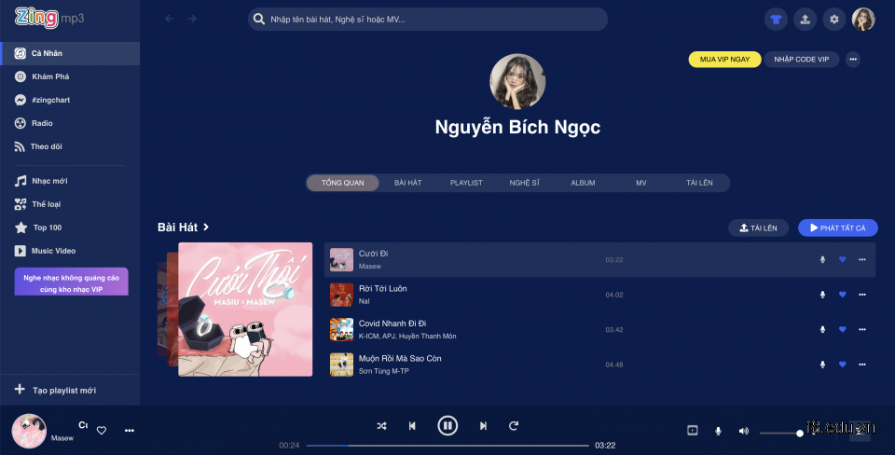Image resolution: width=895 pixels, height=455 pixels.
Task: Click the search field for songs and artists
Action: pyautogui.click(x=428, y=20)
